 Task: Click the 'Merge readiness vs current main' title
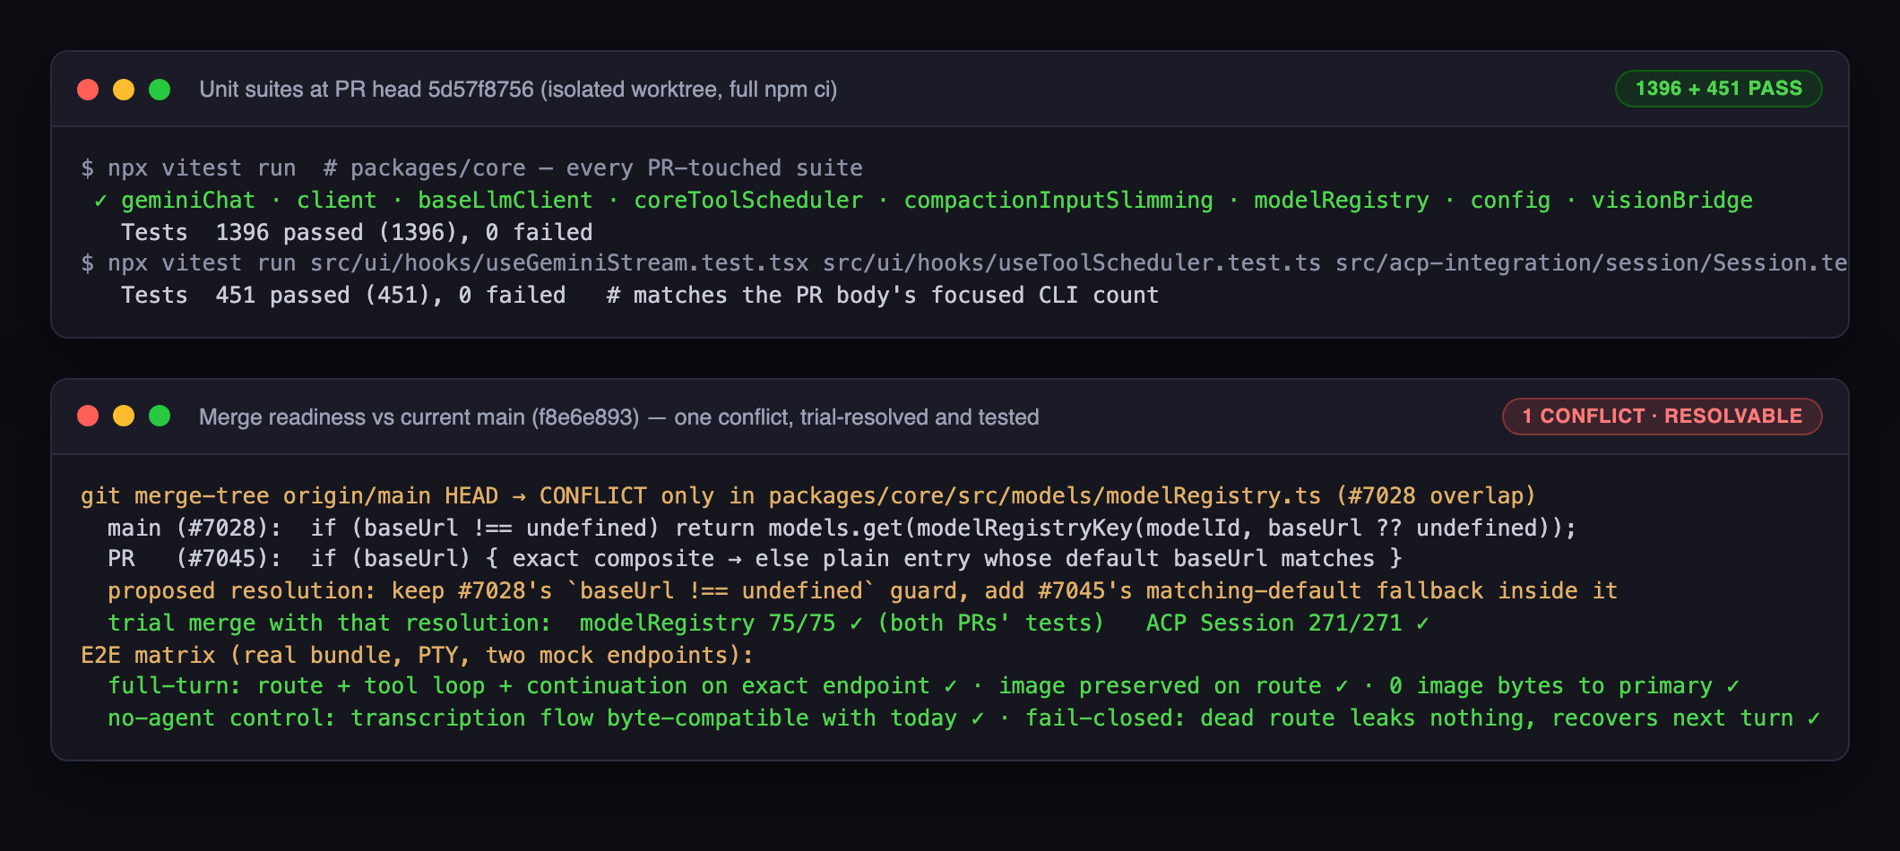[x=618, y=417]
